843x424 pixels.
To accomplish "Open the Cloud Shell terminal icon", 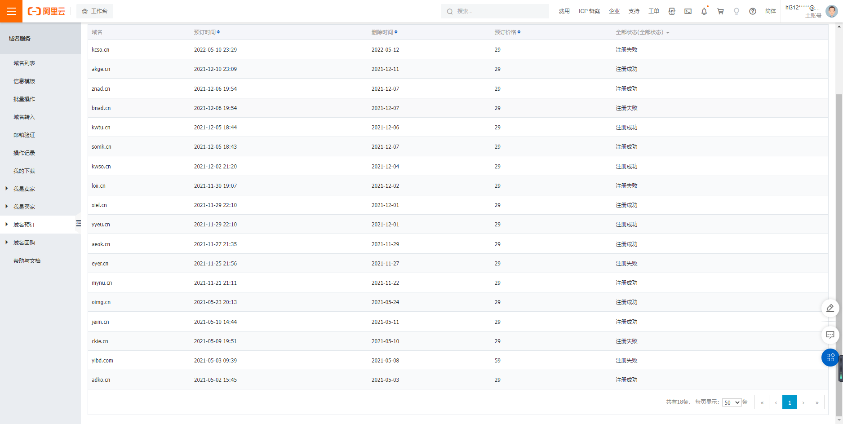I will click(688, 11).
